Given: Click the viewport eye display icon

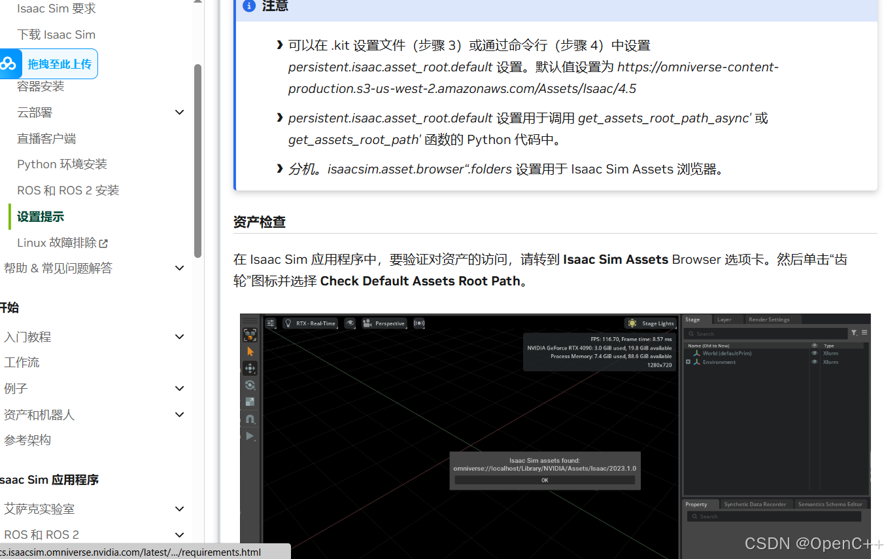Looking at the screenshot, I should (350, 323).
